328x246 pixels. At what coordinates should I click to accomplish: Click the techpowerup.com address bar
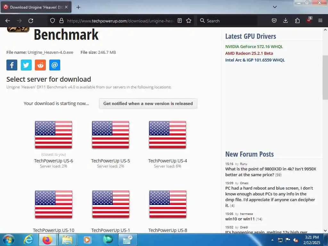(x=120, y=21)
